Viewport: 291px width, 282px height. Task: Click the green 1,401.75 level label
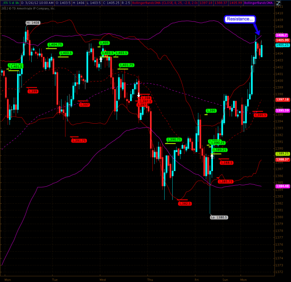pyautogui.click(x=126, y=65)
